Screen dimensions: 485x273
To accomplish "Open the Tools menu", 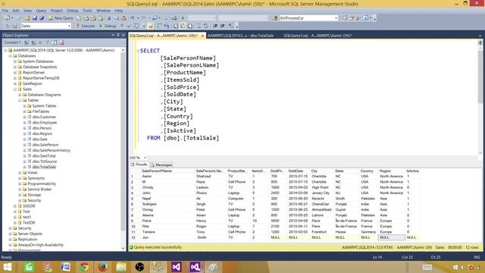I will coord(87,11).
